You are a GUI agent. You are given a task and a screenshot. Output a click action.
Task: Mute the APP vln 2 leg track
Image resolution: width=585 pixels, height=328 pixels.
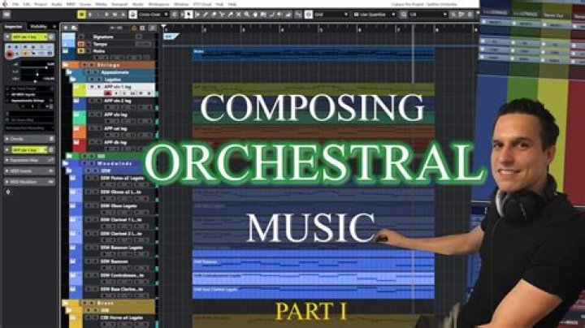click(x=92, y=101)
